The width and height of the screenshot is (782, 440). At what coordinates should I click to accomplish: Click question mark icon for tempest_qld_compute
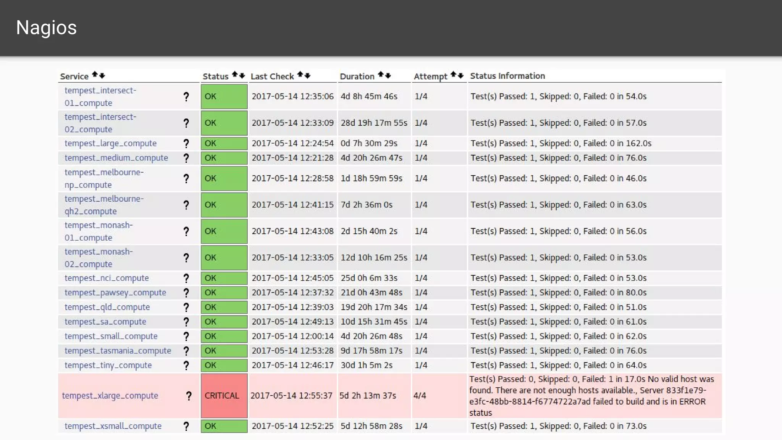tap(186, 307)
